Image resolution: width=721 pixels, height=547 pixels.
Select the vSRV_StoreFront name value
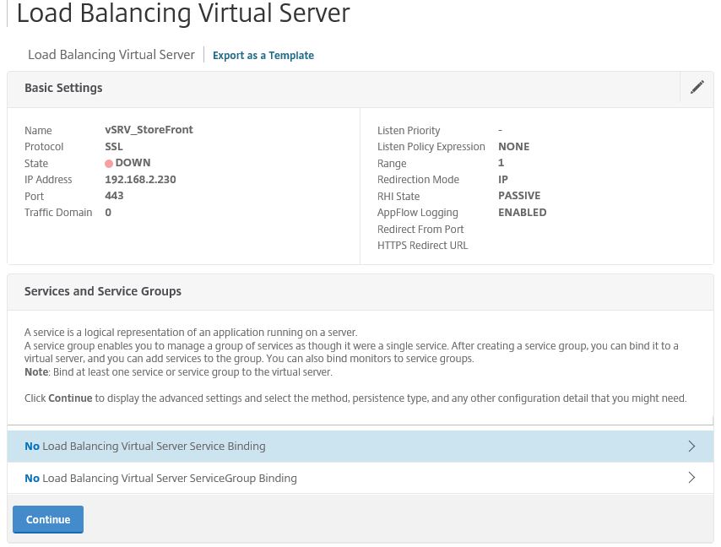click(149, 129)
